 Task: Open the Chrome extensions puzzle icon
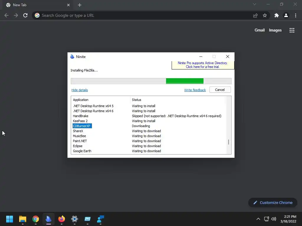[x=277, y=15]
